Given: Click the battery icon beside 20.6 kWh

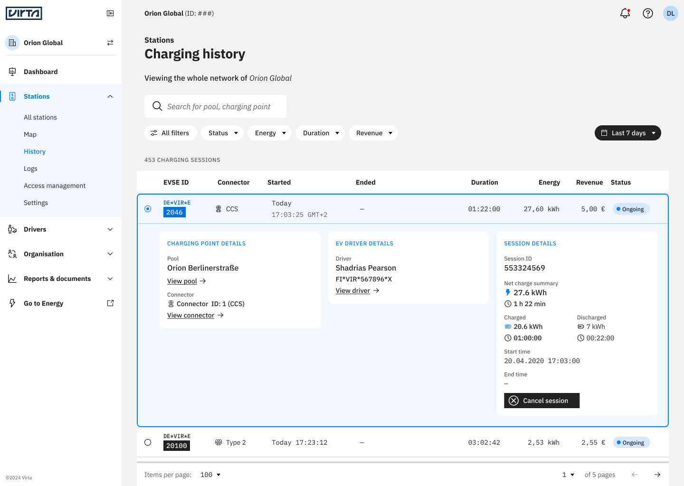Looking at the screenshot, I should tap(508, 327).
